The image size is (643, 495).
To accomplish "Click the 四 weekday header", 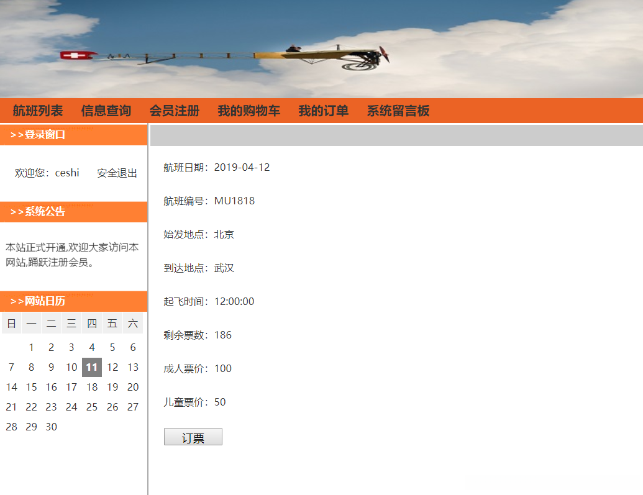I will pyautogui.click(x=92, y=324).
